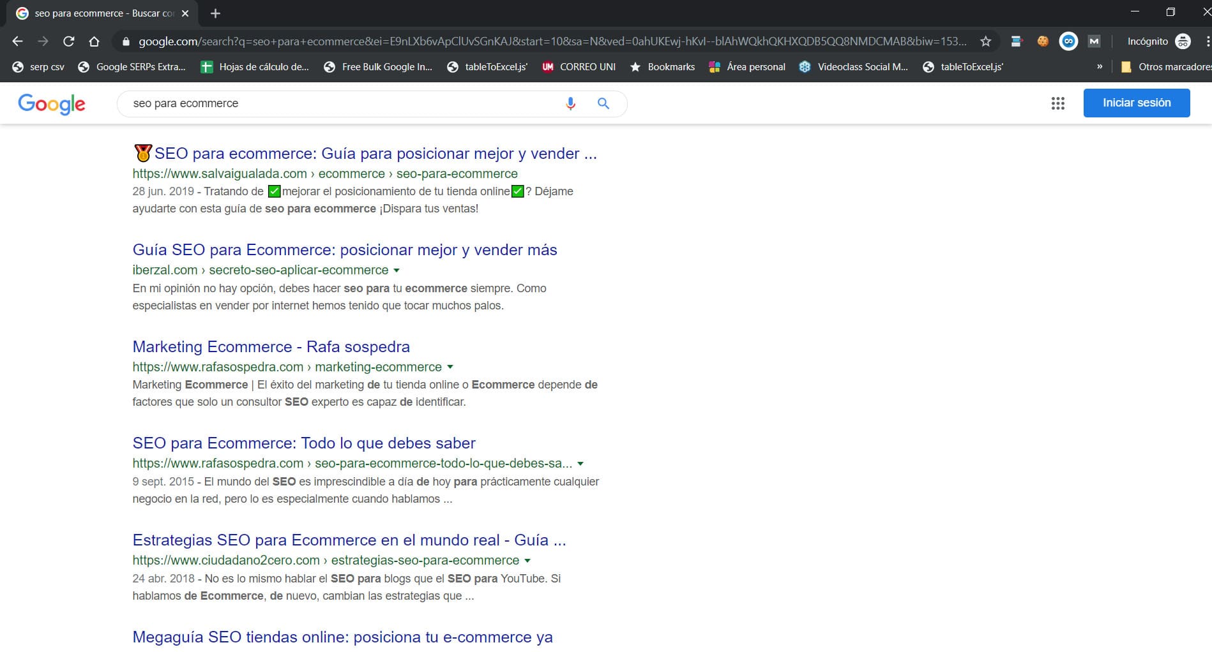Click the '24 abr. 2018' result snippet
Viewport: 1212px width, 652px height.
click(x=347, y=588)
